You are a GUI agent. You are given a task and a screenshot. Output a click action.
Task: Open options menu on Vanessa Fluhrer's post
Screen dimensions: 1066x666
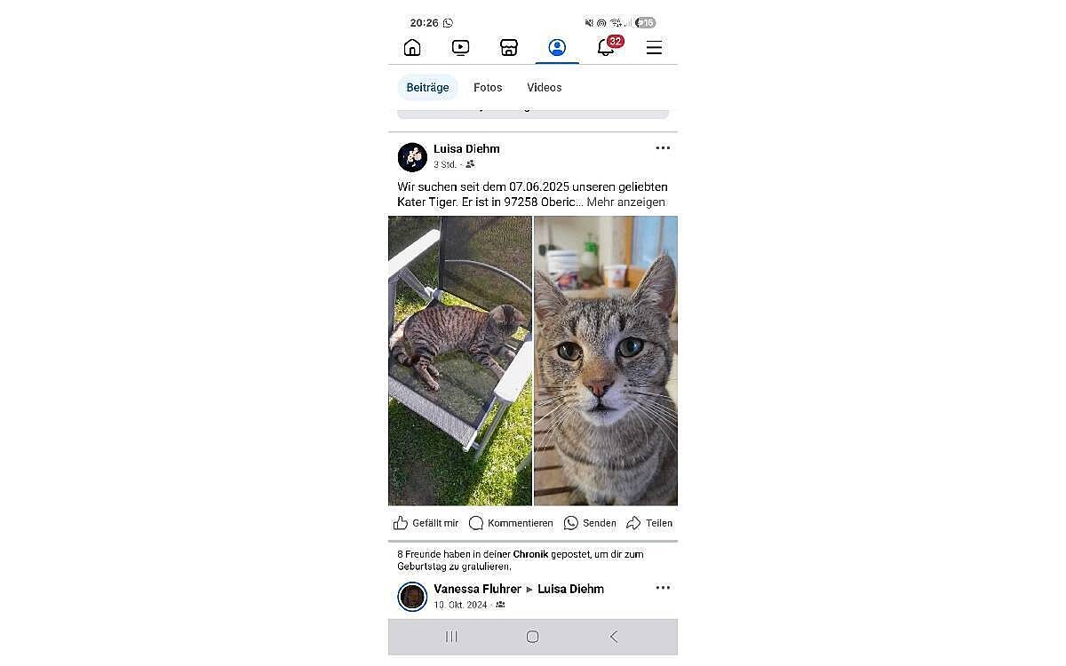pos(663,588)
